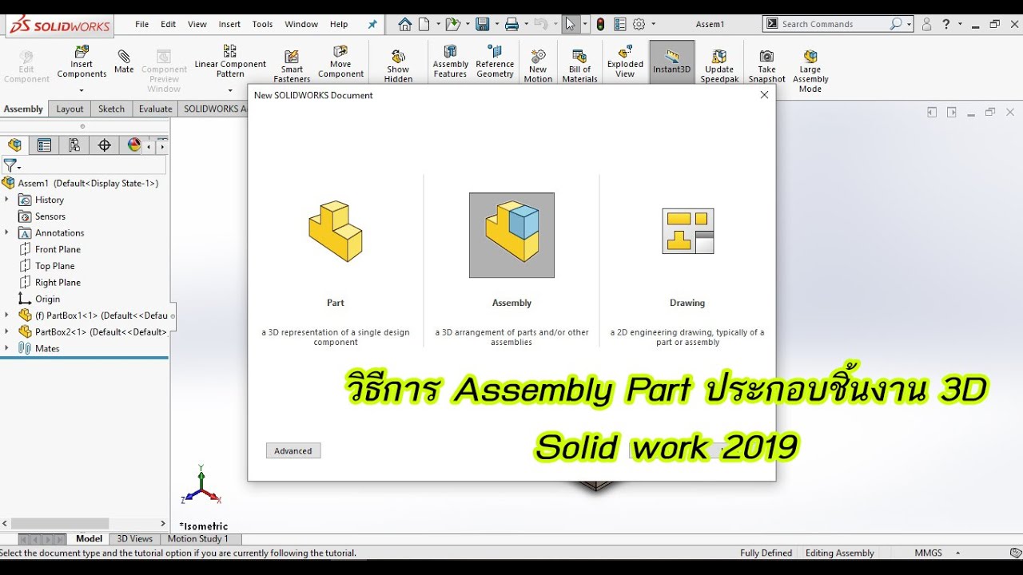Open the DimXpertManager crosshair tab
This screenshot has height=575, width=1023.
[104, 145]
